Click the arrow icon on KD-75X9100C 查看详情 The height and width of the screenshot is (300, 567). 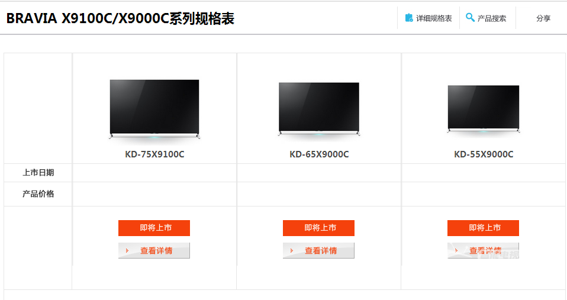click(127, 250)
